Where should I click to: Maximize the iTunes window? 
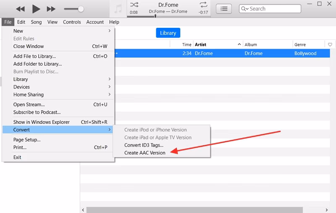point(319,4)
